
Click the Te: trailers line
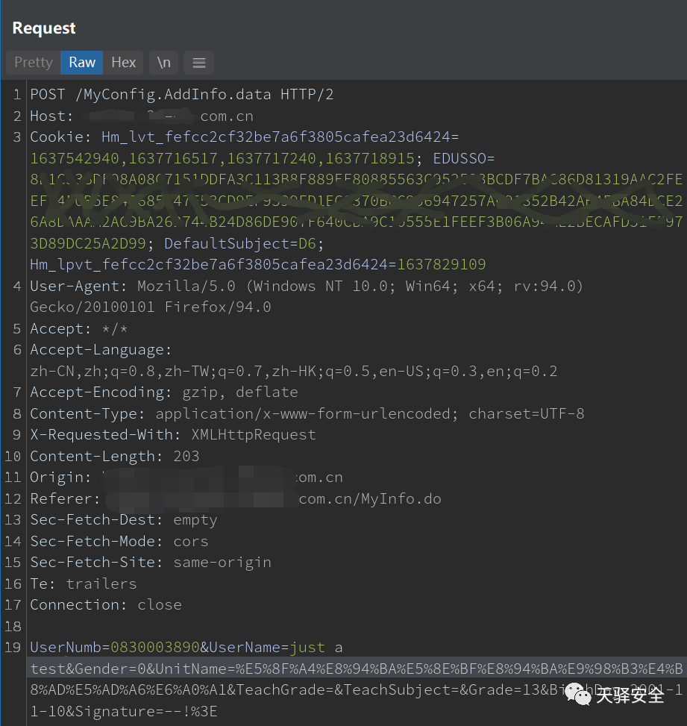[84, 583]
